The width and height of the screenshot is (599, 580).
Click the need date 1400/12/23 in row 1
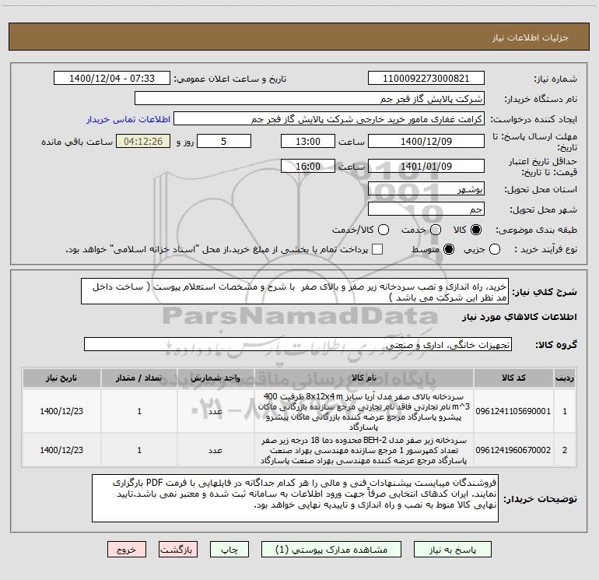[61, 411]
